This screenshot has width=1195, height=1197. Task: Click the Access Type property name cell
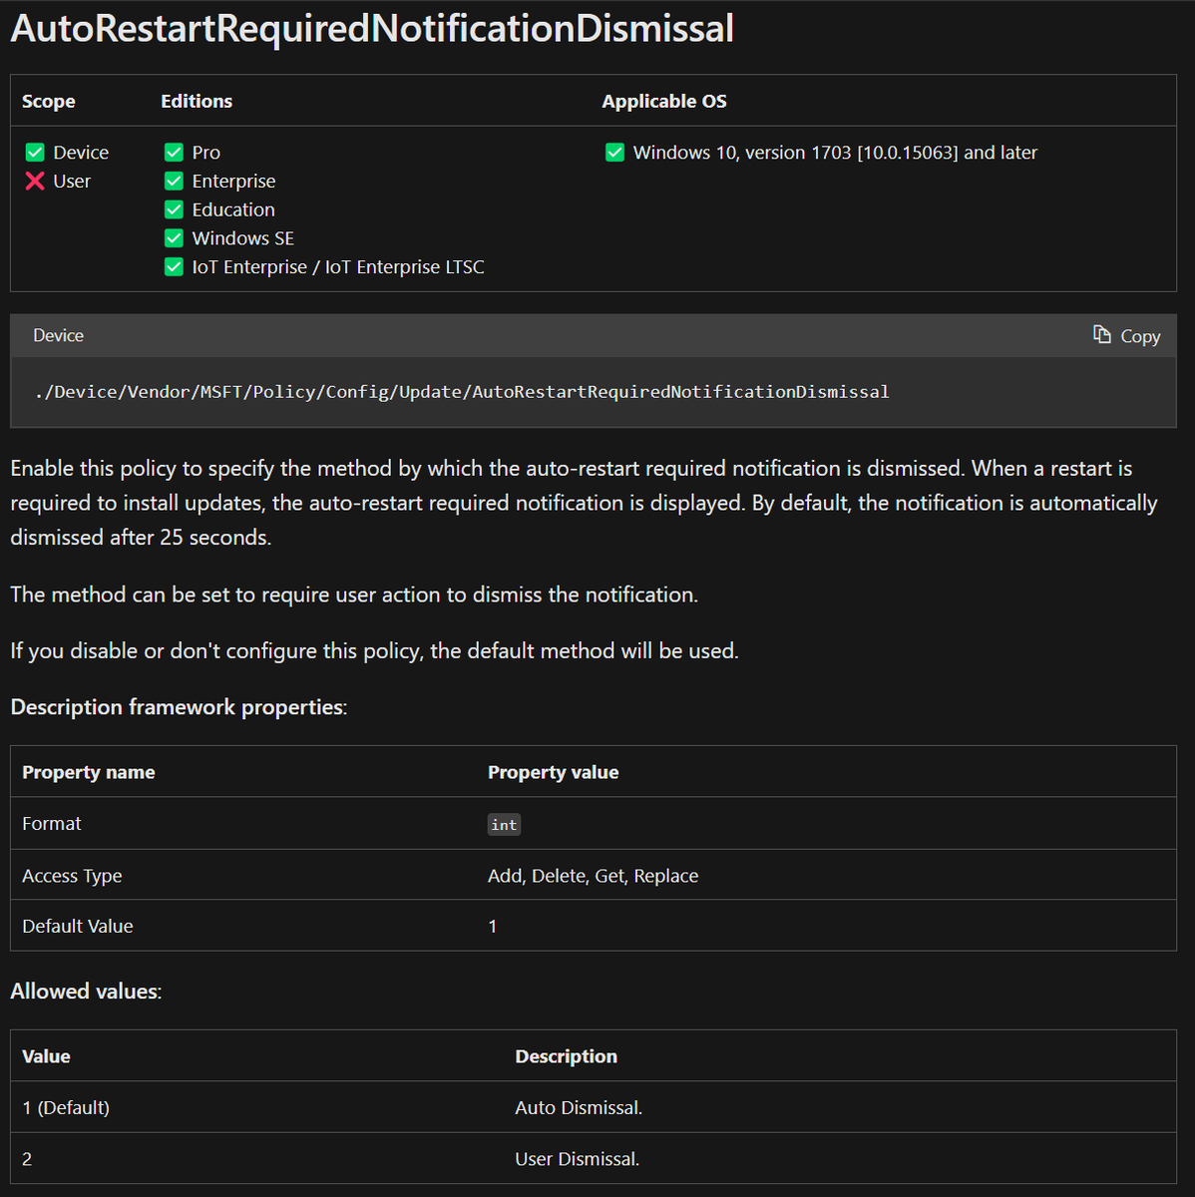click(x=72, y=876)
